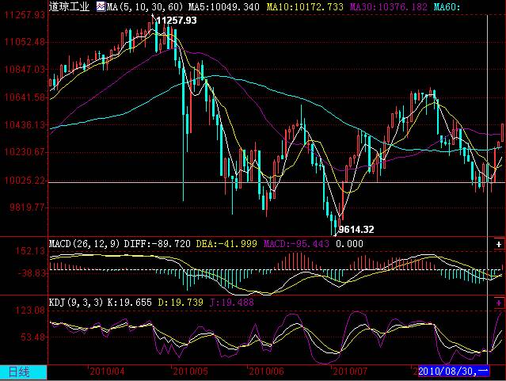Click the 123.08 KDJ axis label

click(x=31, y=311)
